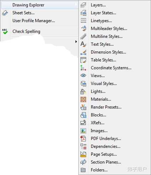
Task: Click the Dimension Styles icon
Action: (x=83, y=52)
